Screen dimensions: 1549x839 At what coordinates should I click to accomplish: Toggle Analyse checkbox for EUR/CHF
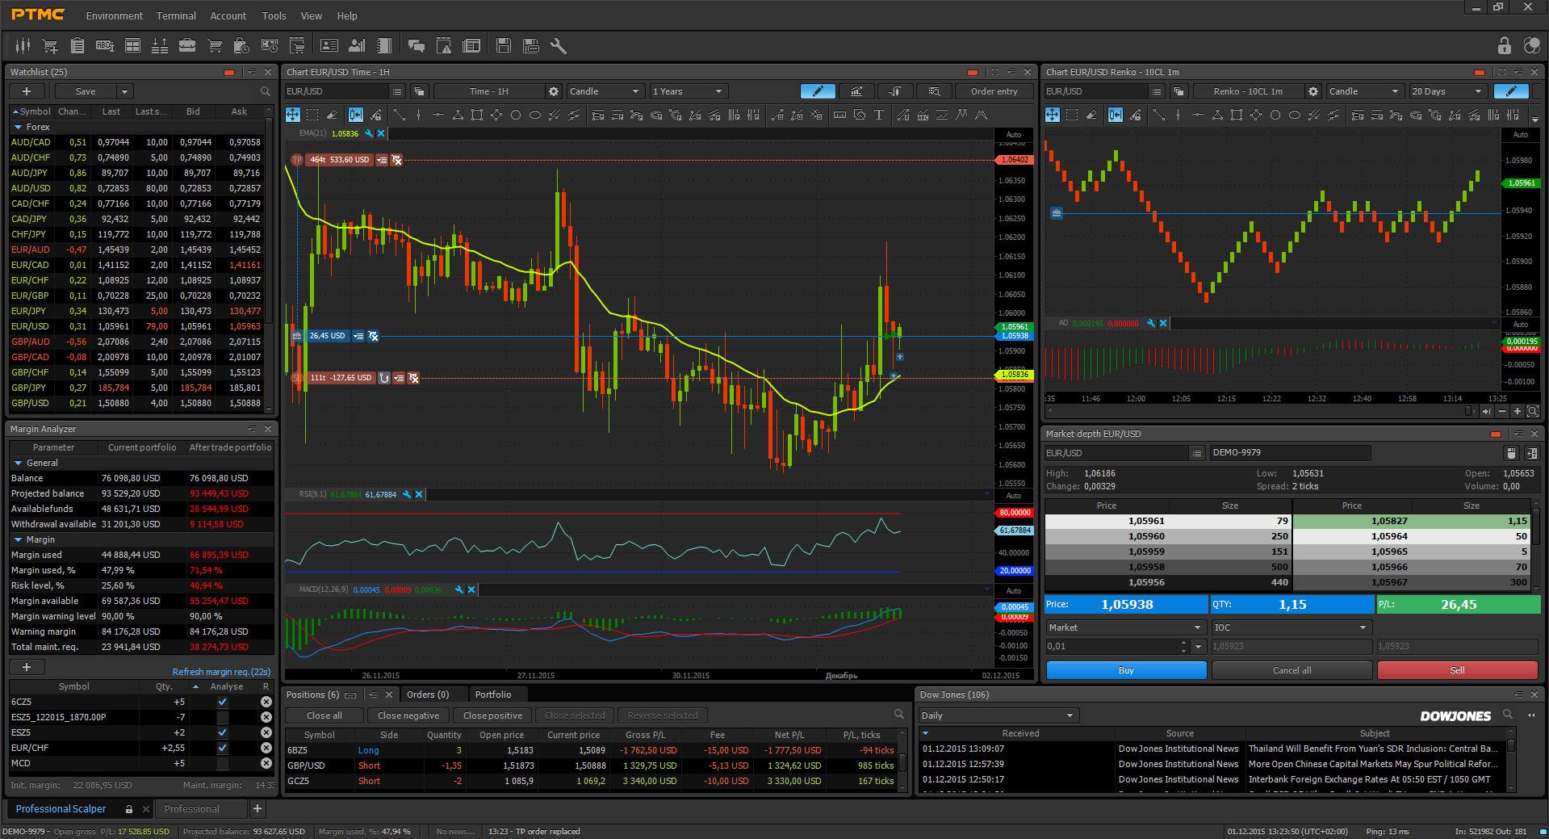pyautogui.click(x=223, y=748)
